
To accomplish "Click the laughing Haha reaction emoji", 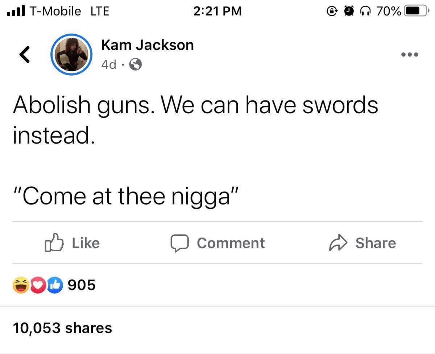I will click(21, 285).
